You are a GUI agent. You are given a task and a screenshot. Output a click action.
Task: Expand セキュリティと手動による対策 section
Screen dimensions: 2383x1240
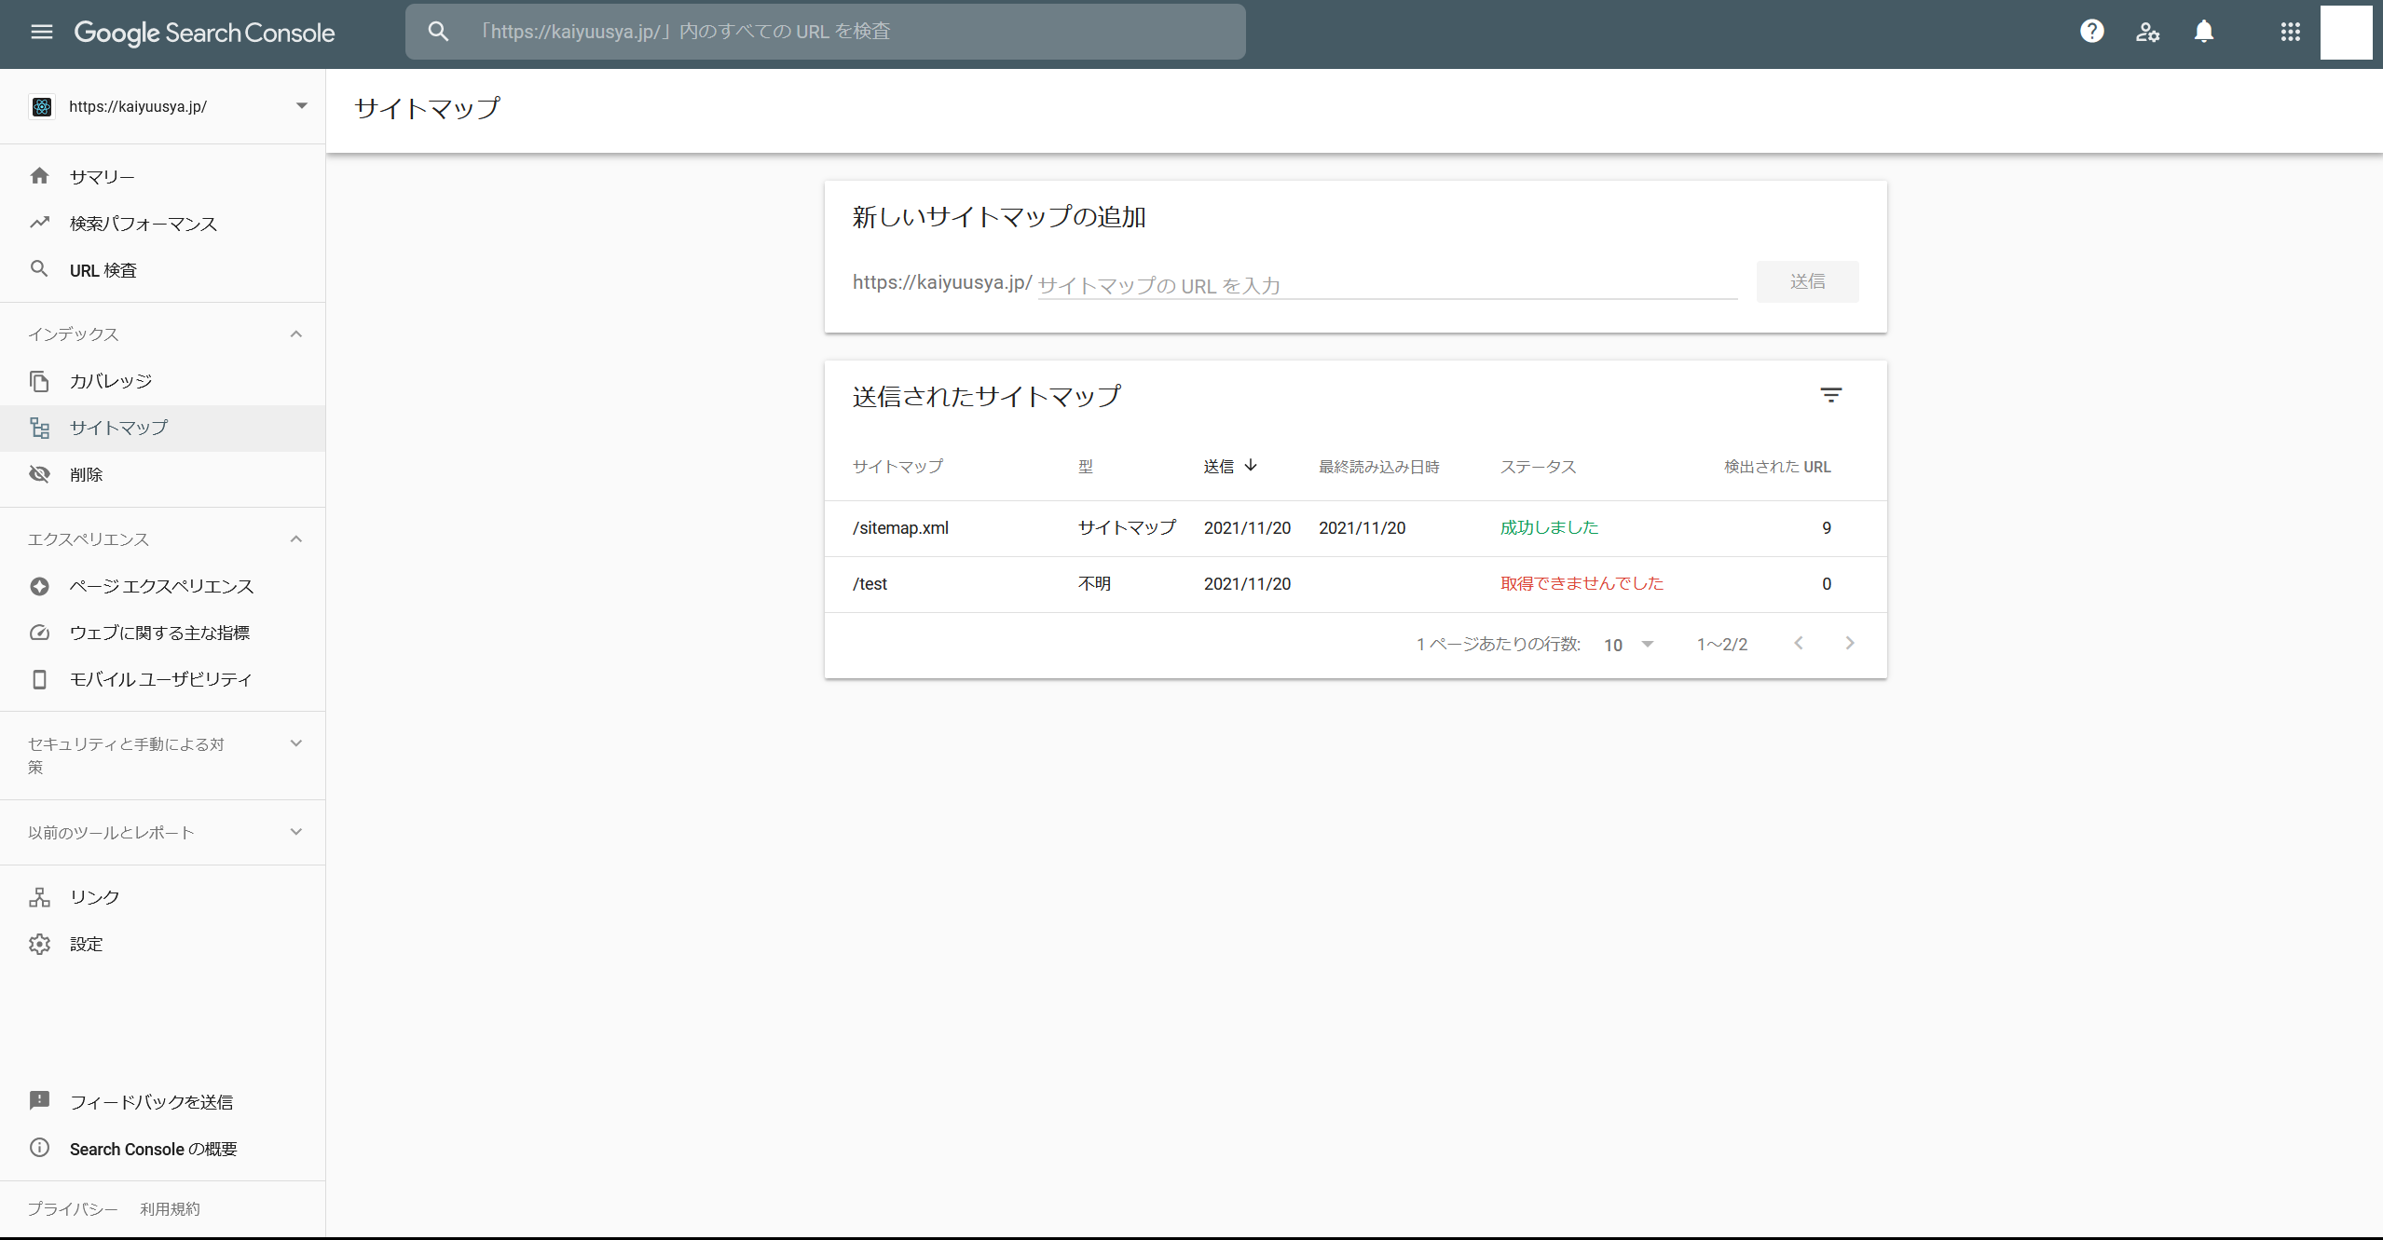click(x=296, y=743)
